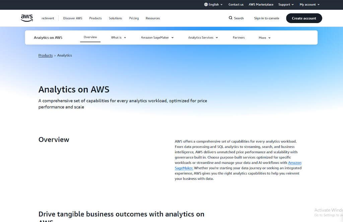This screenshot has height=222, width=343.
Task: Open the Amazon SageMaker navigation dropdown
Action: coord(157,38)
